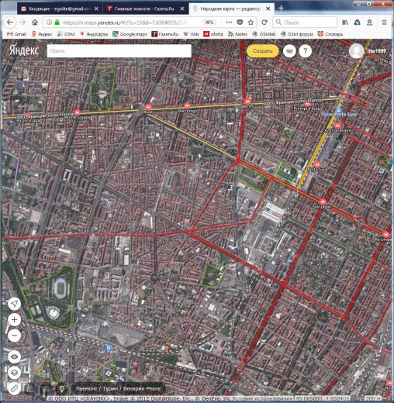
Task: Click the Yandex map search field
Action: (x=119, y=51)
